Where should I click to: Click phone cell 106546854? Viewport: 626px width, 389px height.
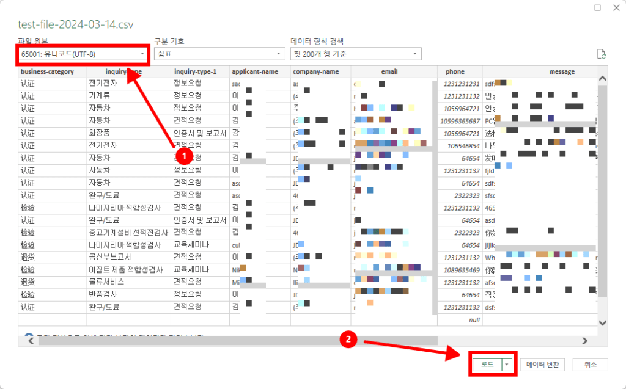coord(460,146)
